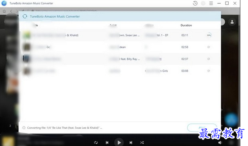Click the 'Converting file: 1/4' status text
The width and height of the screenshot is (248, 146).
[x=65, y=128]
